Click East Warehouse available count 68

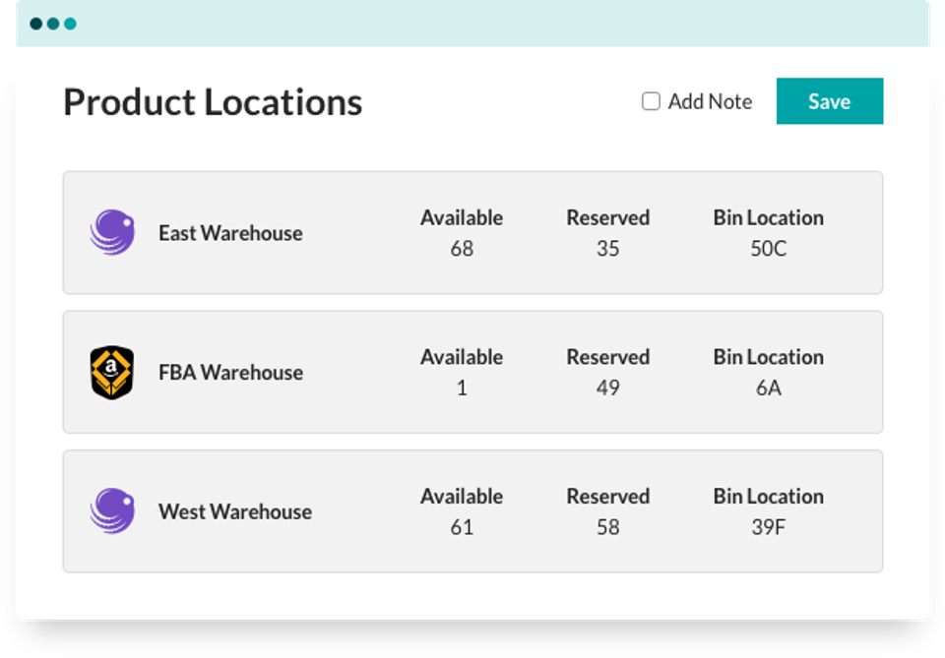point(462,249)
